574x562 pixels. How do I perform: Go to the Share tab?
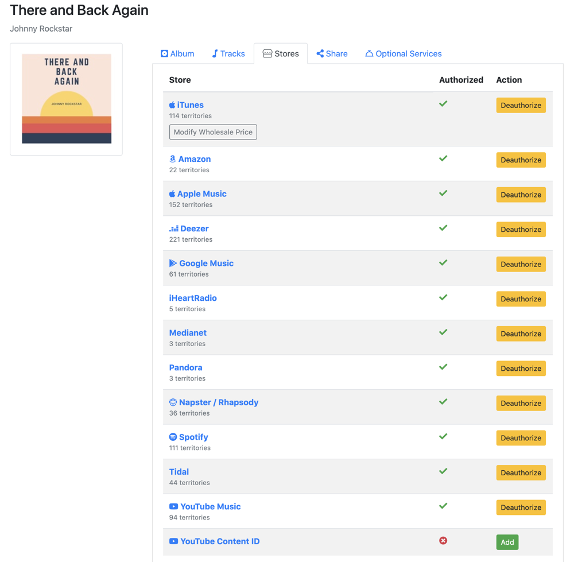(332, 54)
